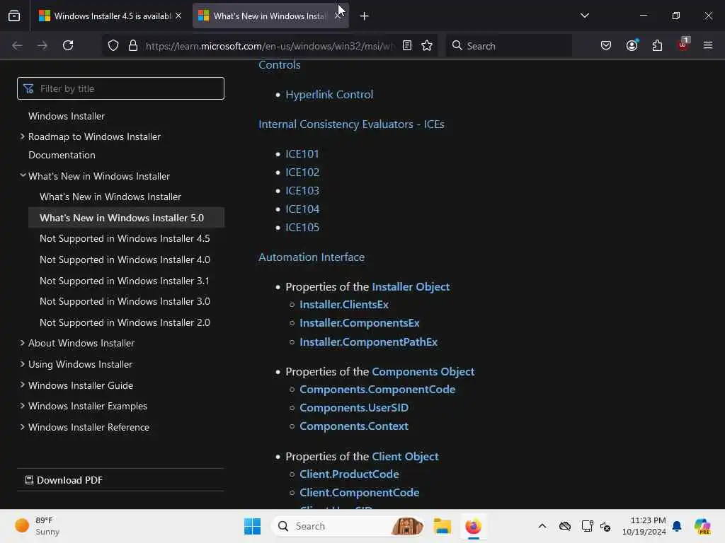Toggle Reader View icon in address bar
The width and height of the screenshot is (725, 543).
coord(407,45)
